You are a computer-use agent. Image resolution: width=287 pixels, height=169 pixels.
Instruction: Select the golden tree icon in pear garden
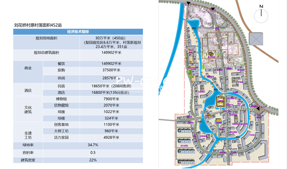[x=211, y=54]
